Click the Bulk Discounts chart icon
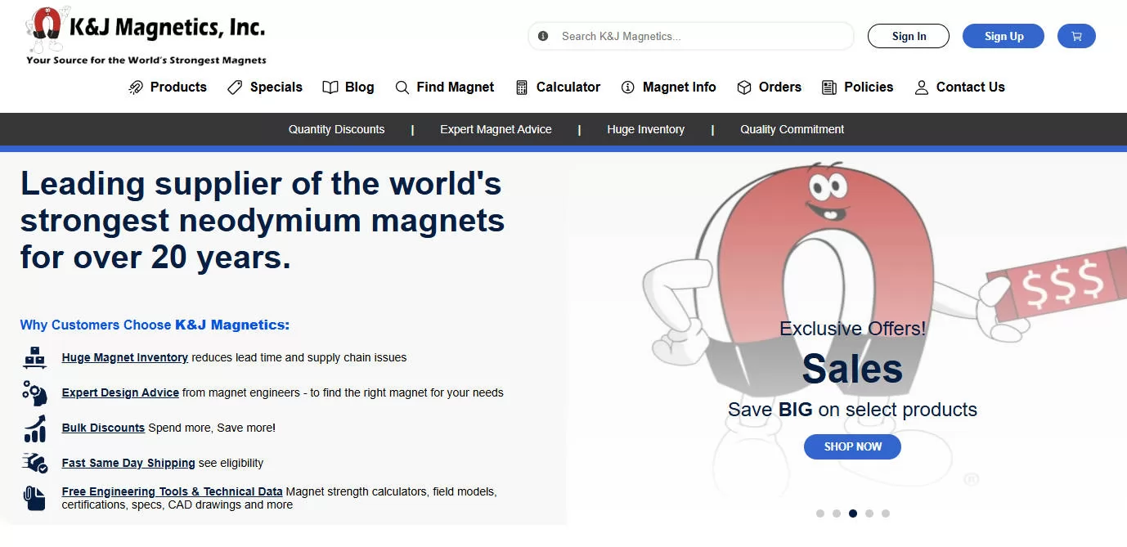The height and width of the screenshot is (547, 1127). click(x=35, y=428)
